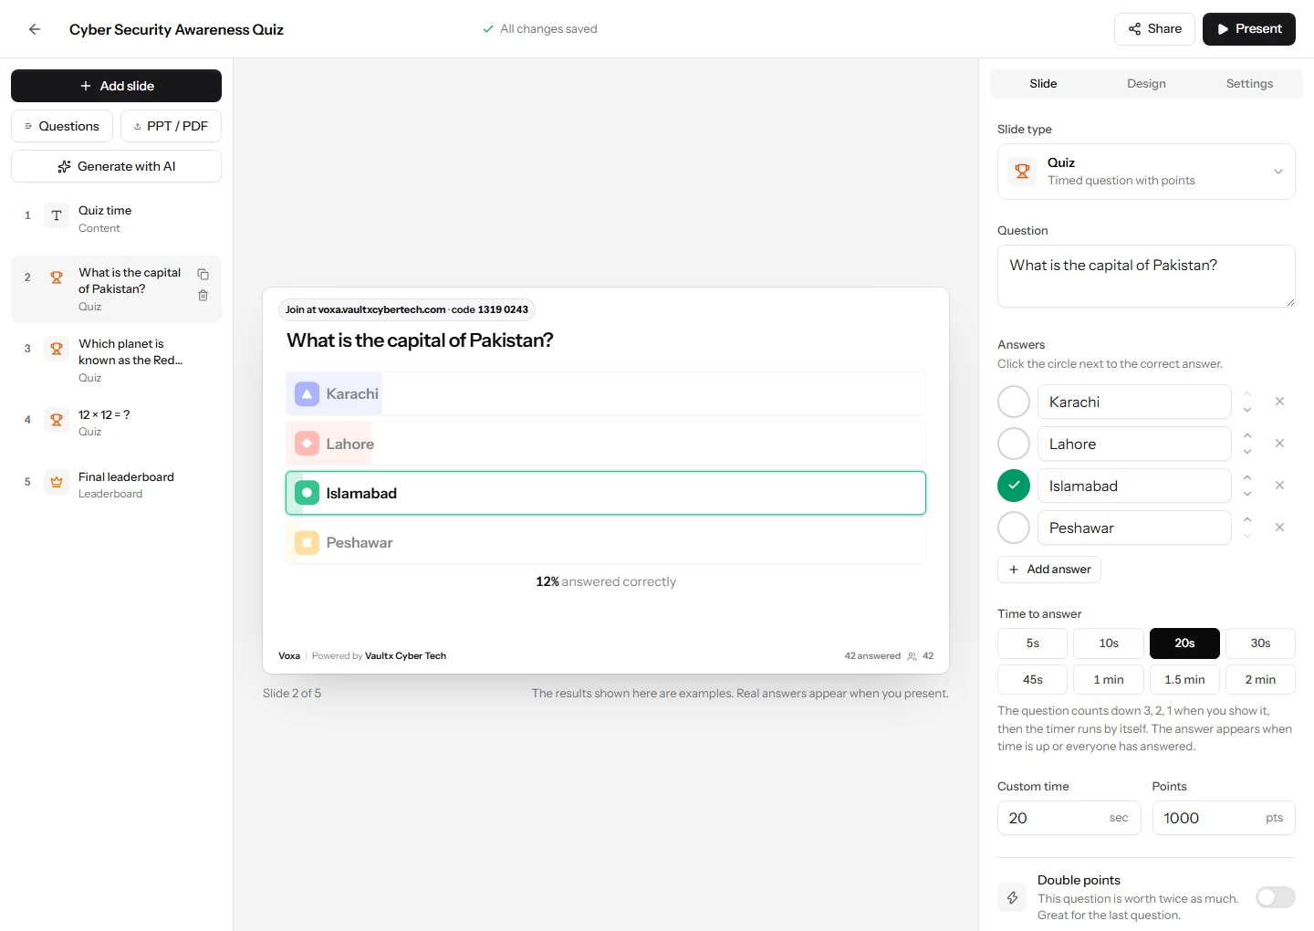The width and height of the screenshot is (1314, 931).
Task: Click the Questions button
Action: (62, 126)
